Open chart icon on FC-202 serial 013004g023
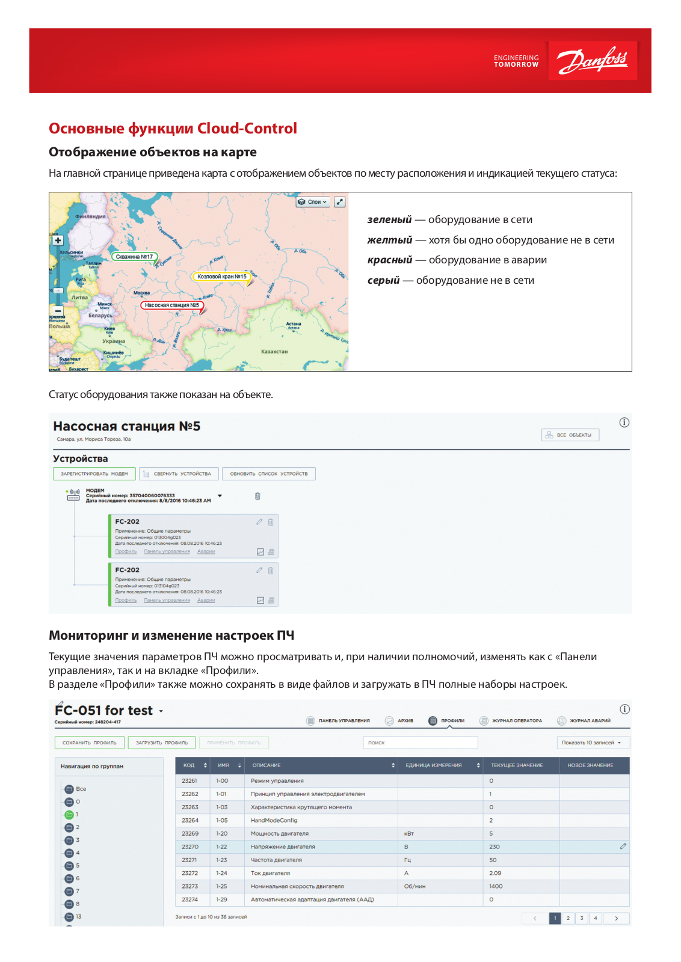 (260, 552)
